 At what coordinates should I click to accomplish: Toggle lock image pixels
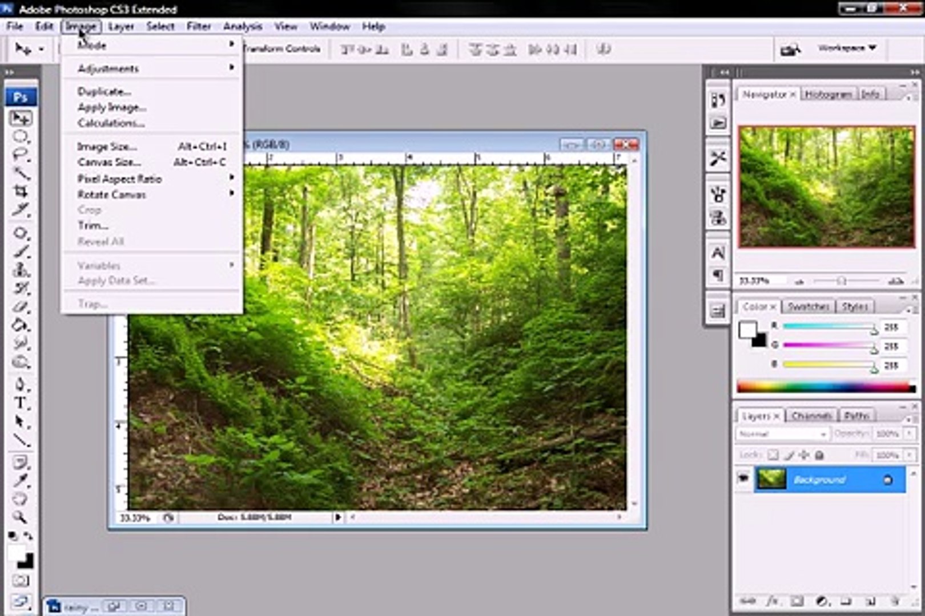point(789,455)
